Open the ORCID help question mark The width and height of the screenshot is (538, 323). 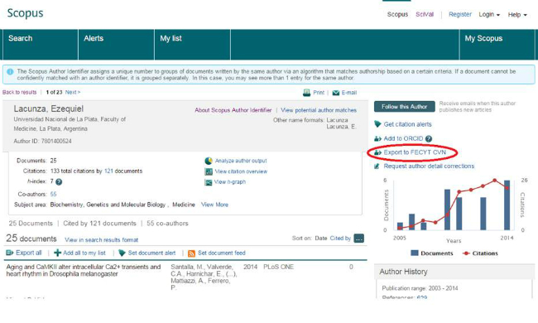point(429,138)
